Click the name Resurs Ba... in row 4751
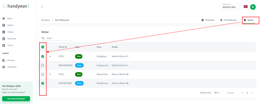 pyautogui.click(x=103, y=74)
